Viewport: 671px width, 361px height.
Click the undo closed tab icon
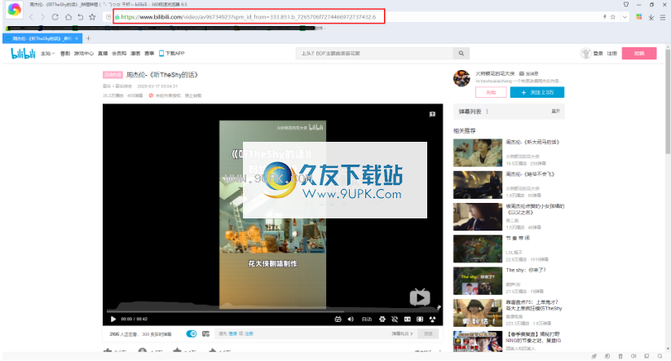[x=80, y=17]
